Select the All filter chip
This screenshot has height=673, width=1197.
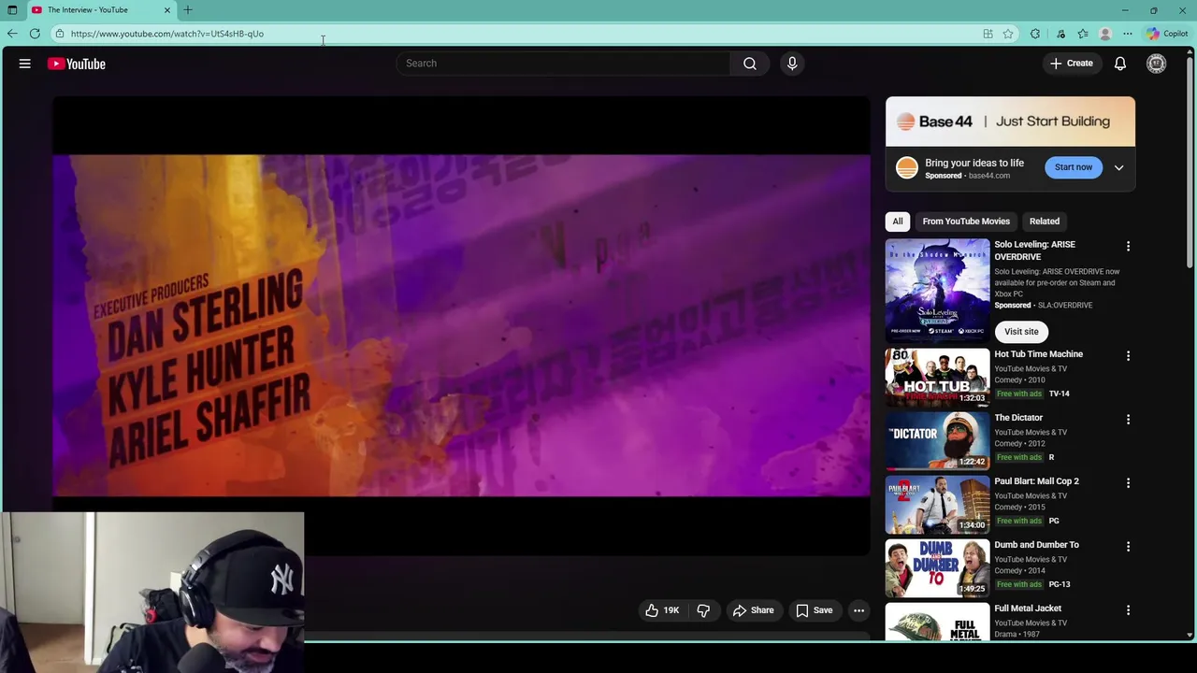coord(898,222)
